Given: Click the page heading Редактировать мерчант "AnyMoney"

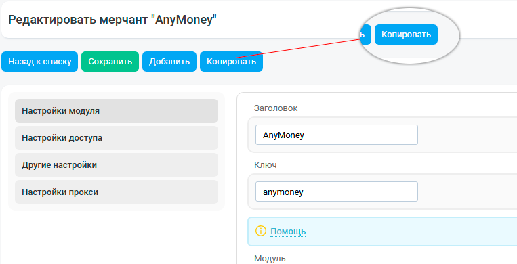Looking at the screenshot, I should [112, 20].
